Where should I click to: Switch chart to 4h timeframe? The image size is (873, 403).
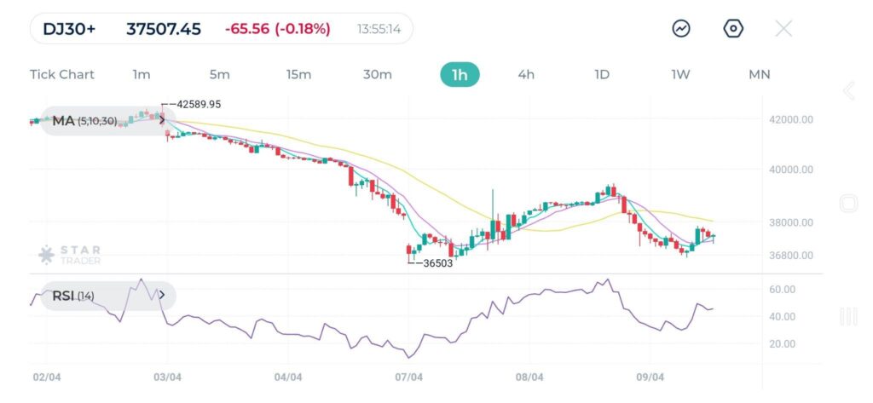pos(526,74)
